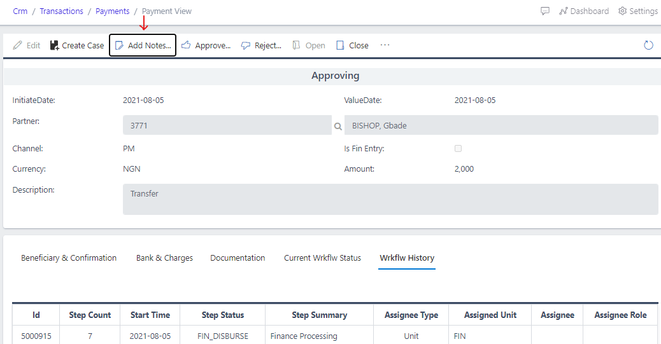Click the refresh icon
The height and width of the screenshot is (344, 661).
(648, 45)
